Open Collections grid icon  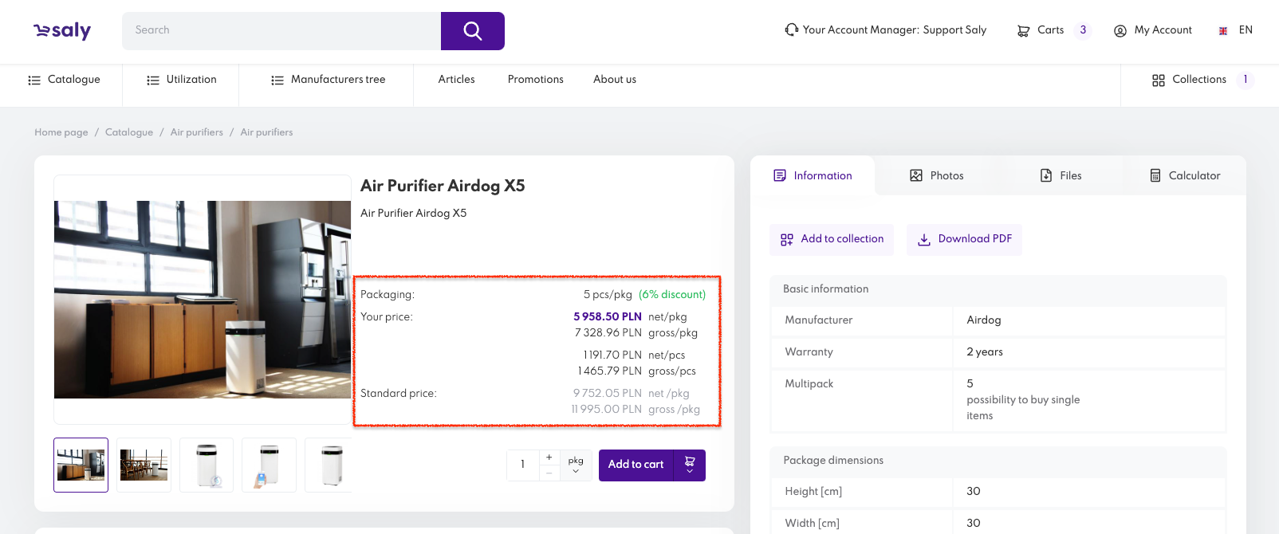point(1158,80)
